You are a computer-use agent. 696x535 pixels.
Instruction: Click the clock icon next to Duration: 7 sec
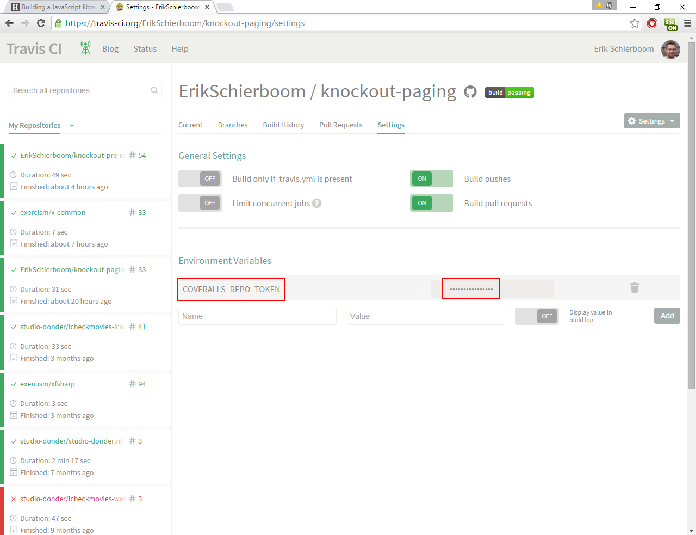click(14, 232)
